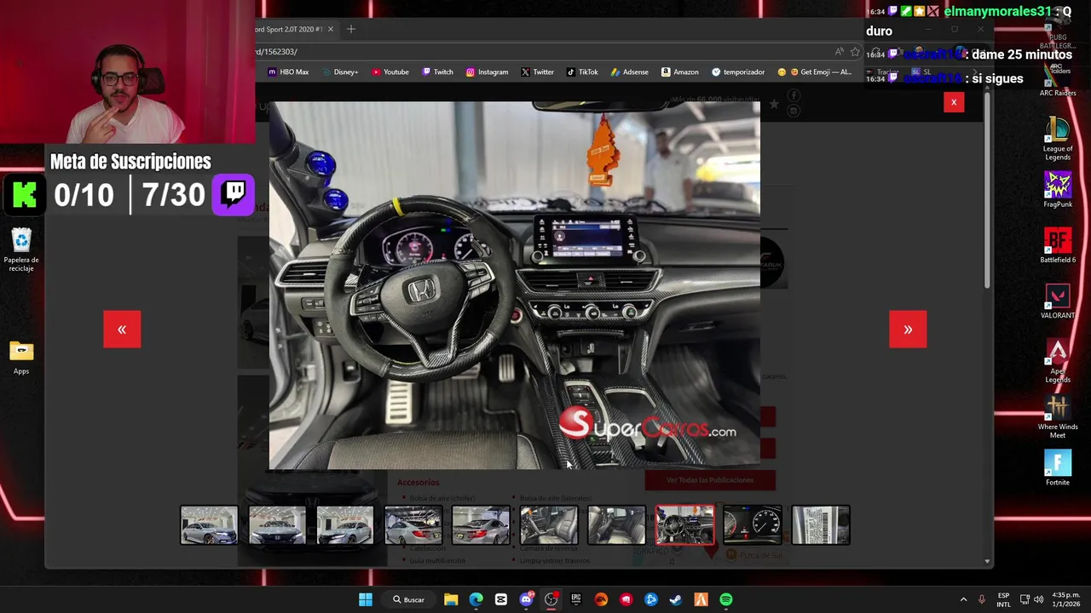
Task: Open Battlefield 6 desktop shortcut
Action: click(1058, 245)
